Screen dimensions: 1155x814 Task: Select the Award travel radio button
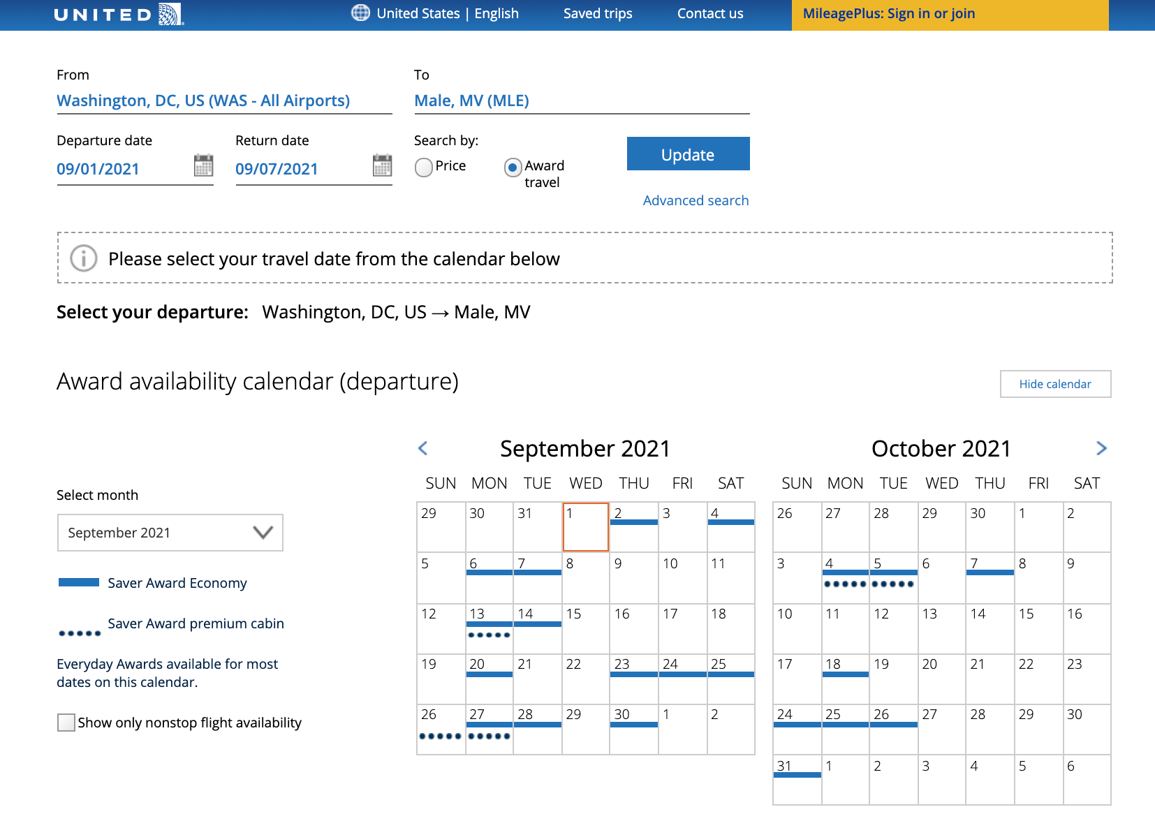[513, 168]
